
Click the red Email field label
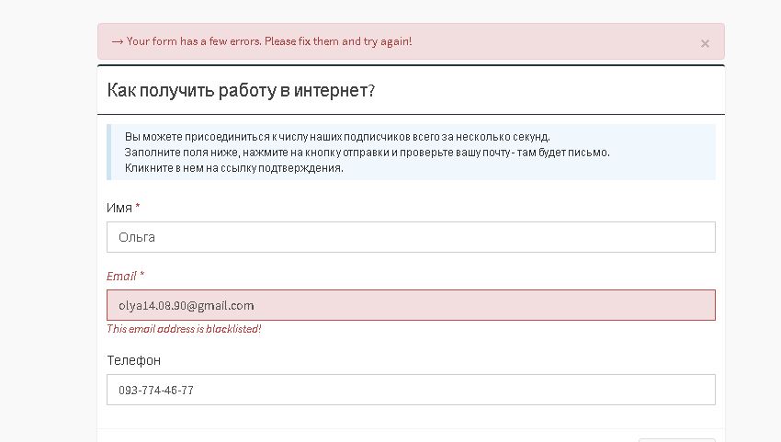(120, 276)
